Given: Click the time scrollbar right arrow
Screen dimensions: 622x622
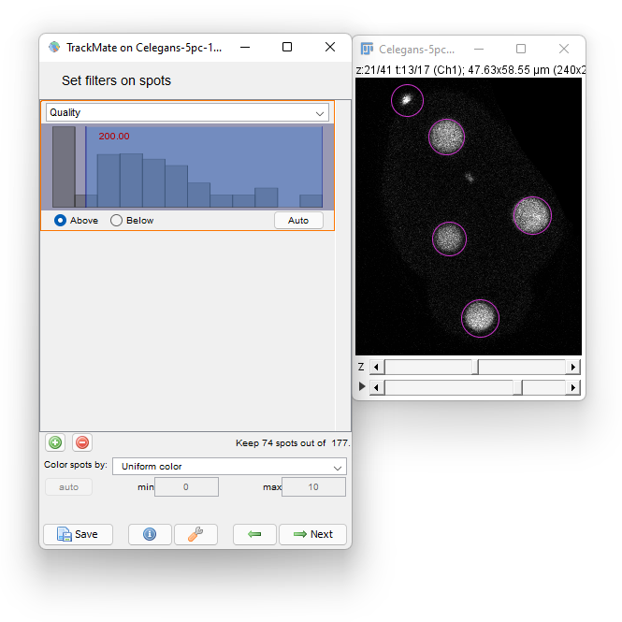Looking at the screenshot, I should tap(572, 387).
